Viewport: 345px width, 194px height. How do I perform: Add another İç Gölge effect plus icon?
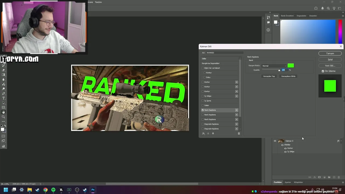click(x=237, y=96)
